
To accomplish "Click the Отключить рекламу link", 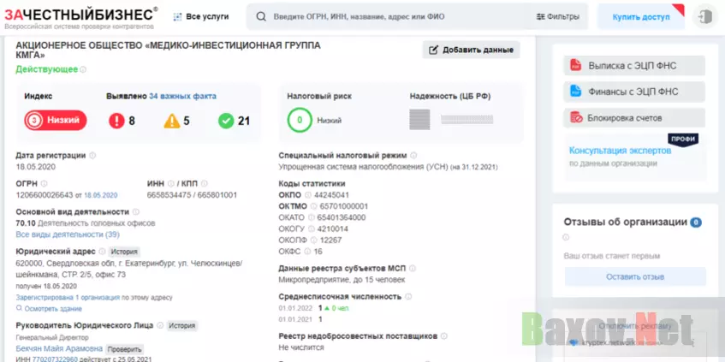I will tap(635, 326).
